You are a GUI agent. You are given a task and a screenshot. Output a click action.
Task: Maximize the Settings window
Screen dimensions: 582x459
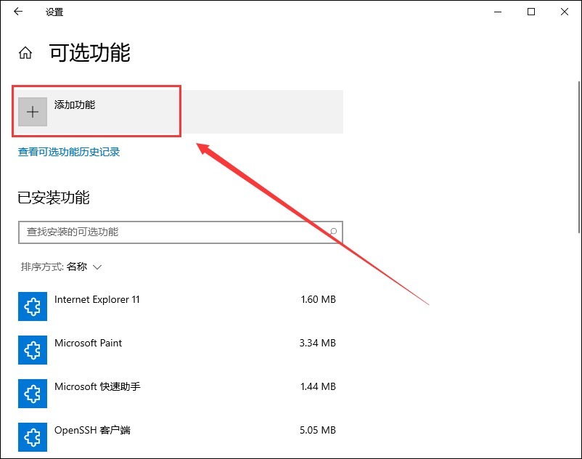point(530,12)
